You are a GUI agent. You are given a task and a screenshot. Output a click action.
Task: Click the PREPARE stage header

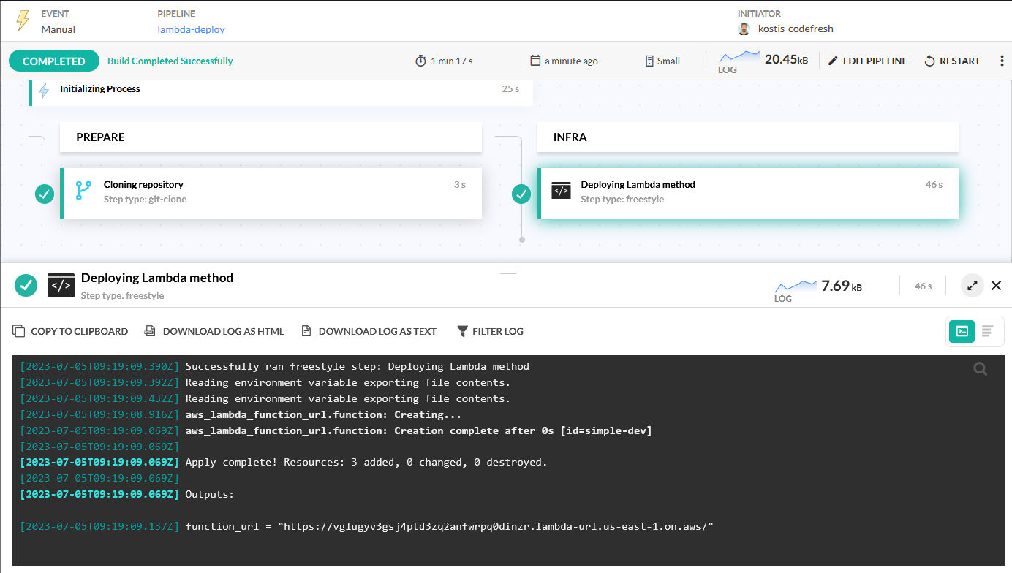click(x=271, y=137)
